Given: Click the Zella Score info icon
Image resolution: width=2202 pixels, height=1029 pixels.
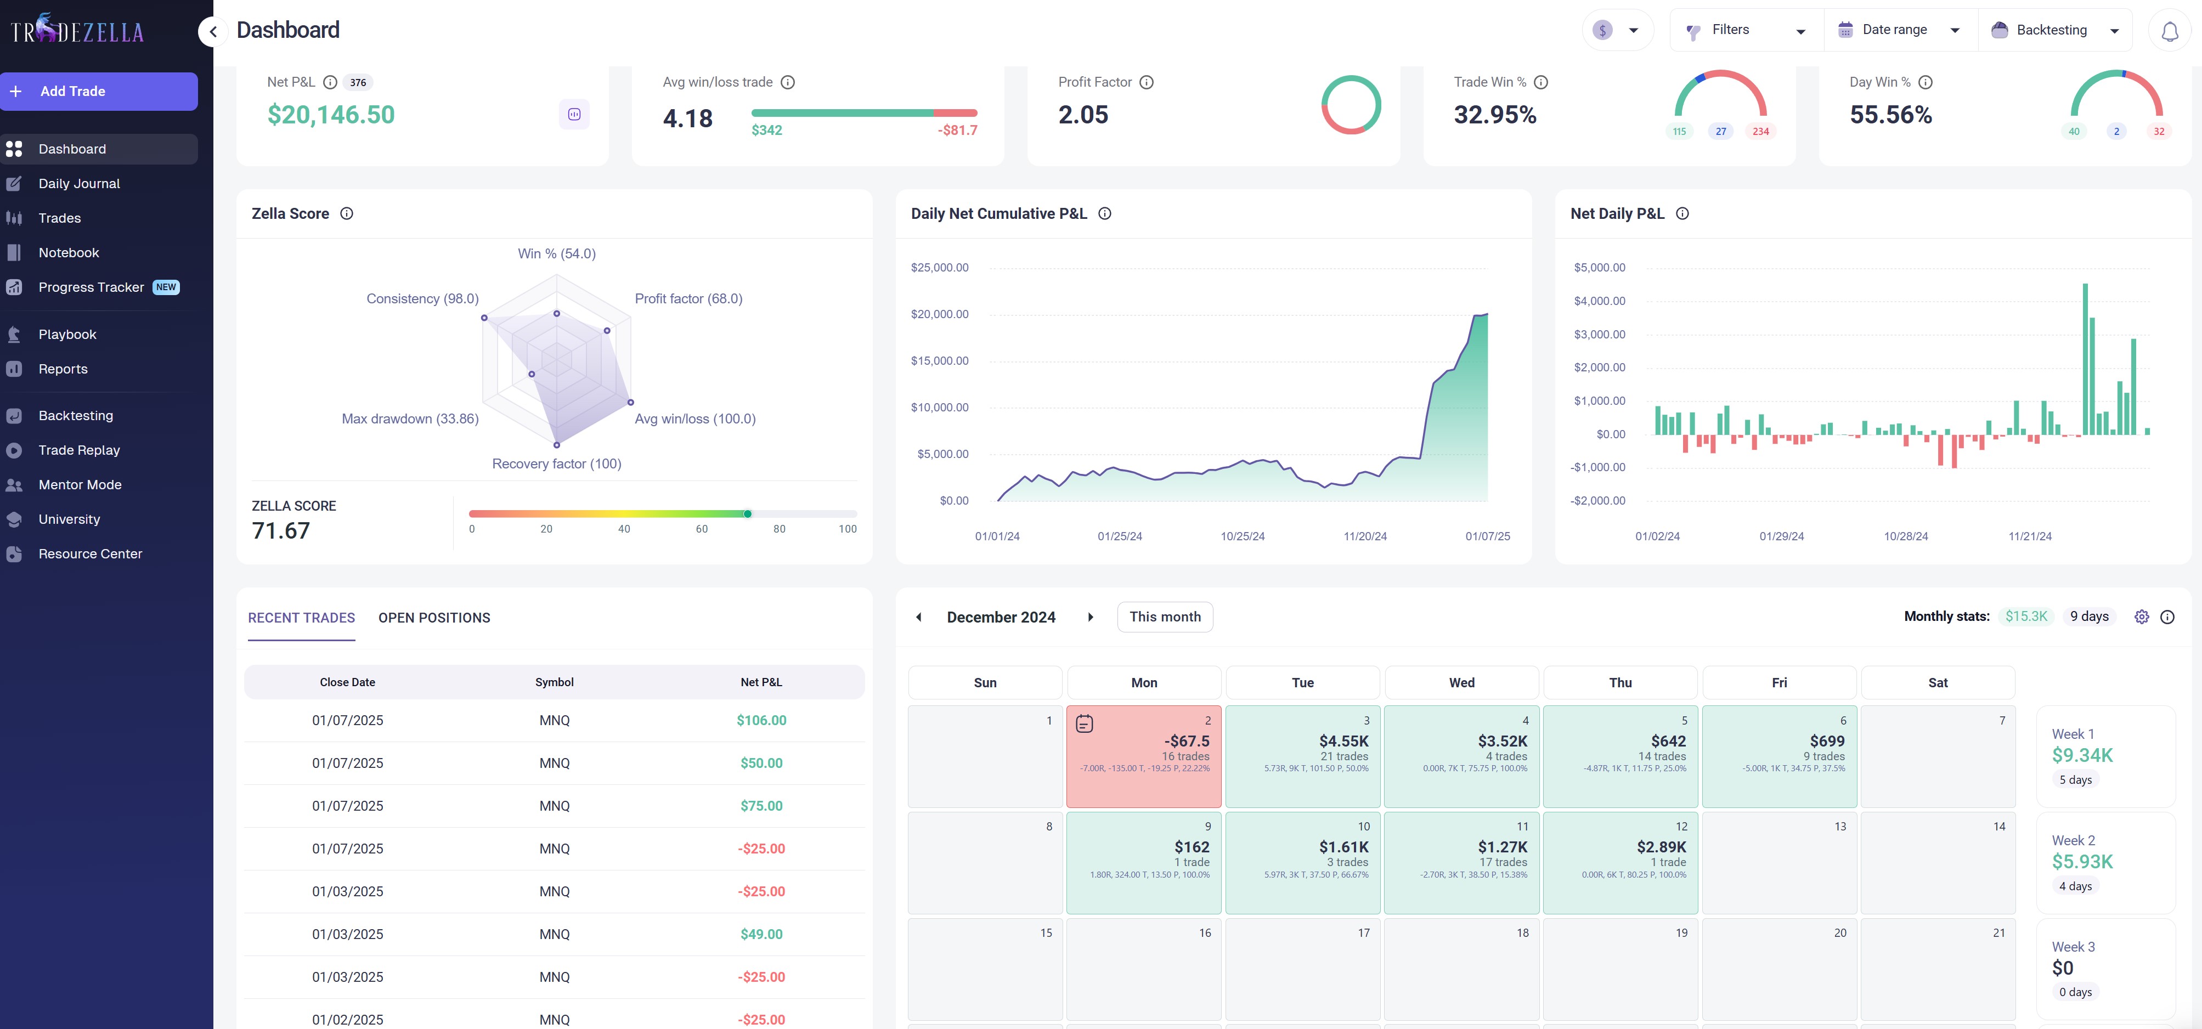Looking at the screenshot, I should pyautogui.click(x=346, y=214).
